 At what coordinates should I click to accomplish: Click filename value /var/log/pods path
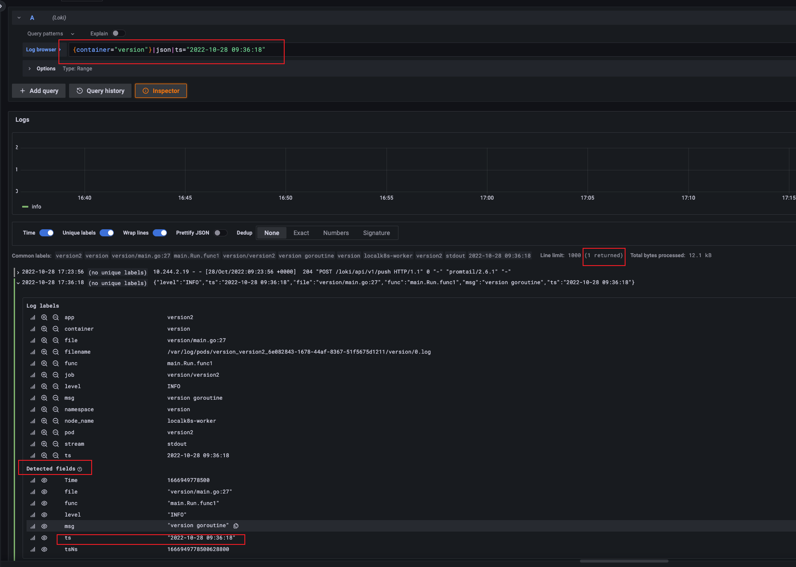tap(299, 352)
